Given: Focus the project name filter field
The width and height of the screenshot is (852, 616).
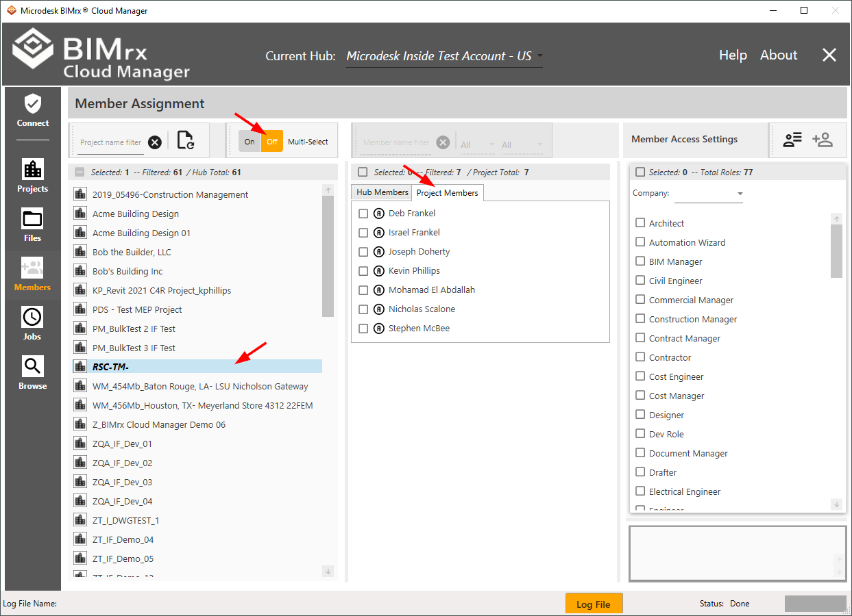Looking at the screenshot, I should tap(110, 142).
